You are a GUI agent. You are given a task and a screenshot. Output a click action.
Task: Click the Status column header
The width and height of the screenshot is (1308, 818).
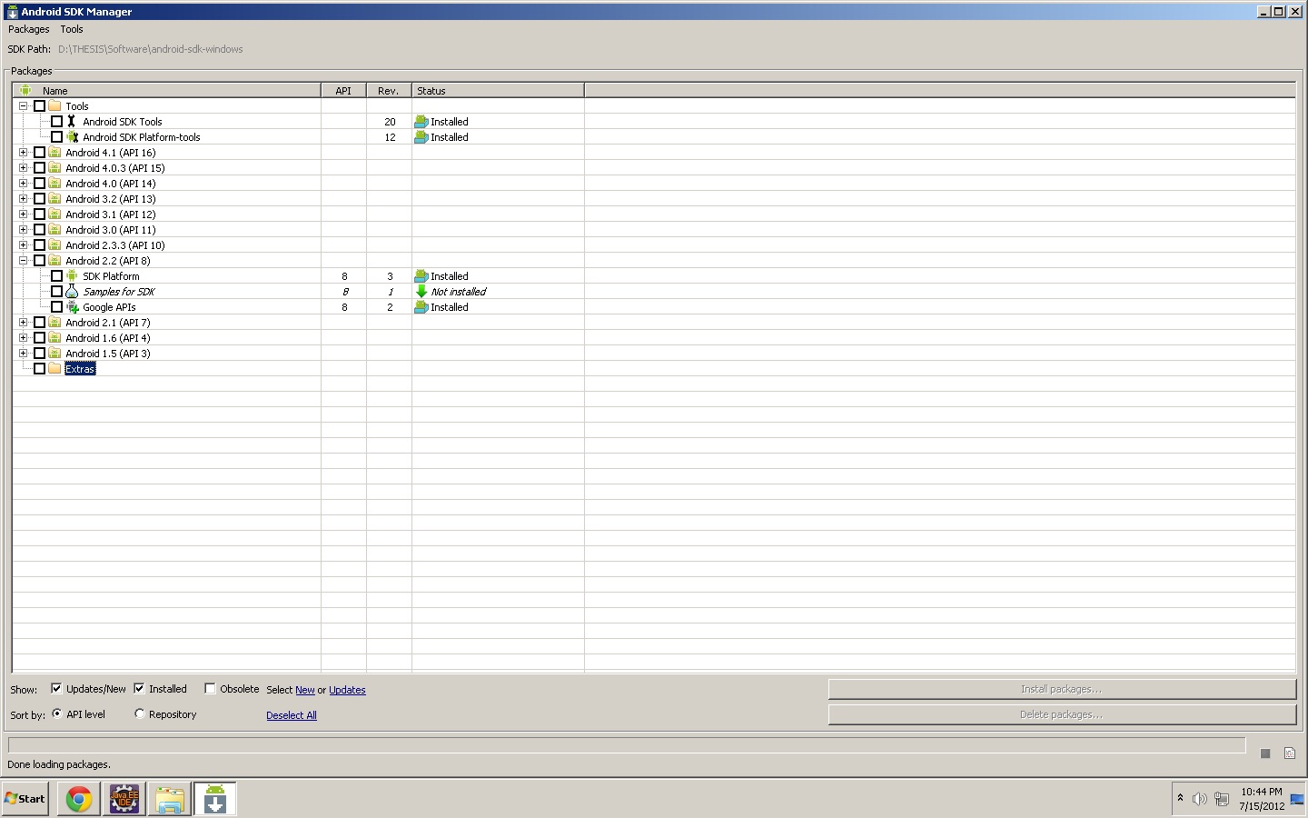[498, 90]
